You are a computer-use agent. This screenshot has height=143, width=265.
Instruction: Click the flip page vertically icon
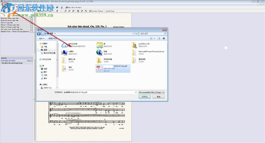[78, 11]
